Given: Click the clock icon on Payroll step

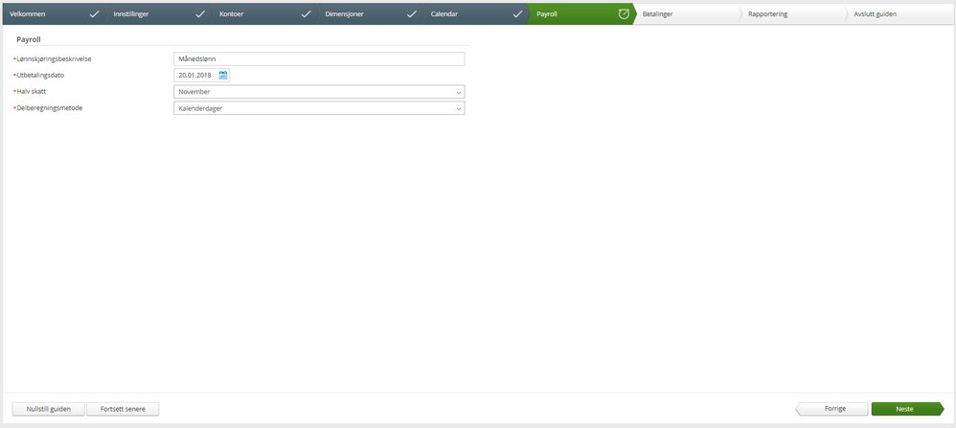Looking at the screenshot, I should click(x=624, y=14).
